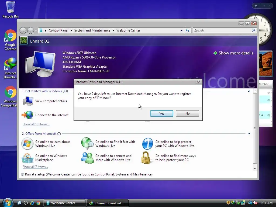
Task: Click the View computer details icon
Action: pyautogui.click(x=28, y=101)
